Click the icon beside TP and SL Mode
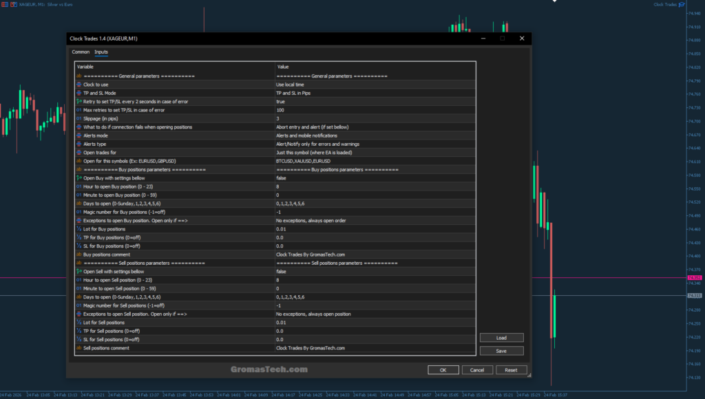This screenshot has height=399, width=705. [79, 93]
